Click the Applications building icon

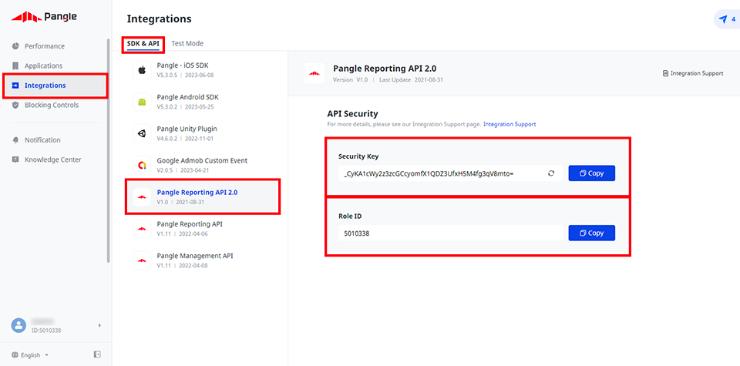15,65
